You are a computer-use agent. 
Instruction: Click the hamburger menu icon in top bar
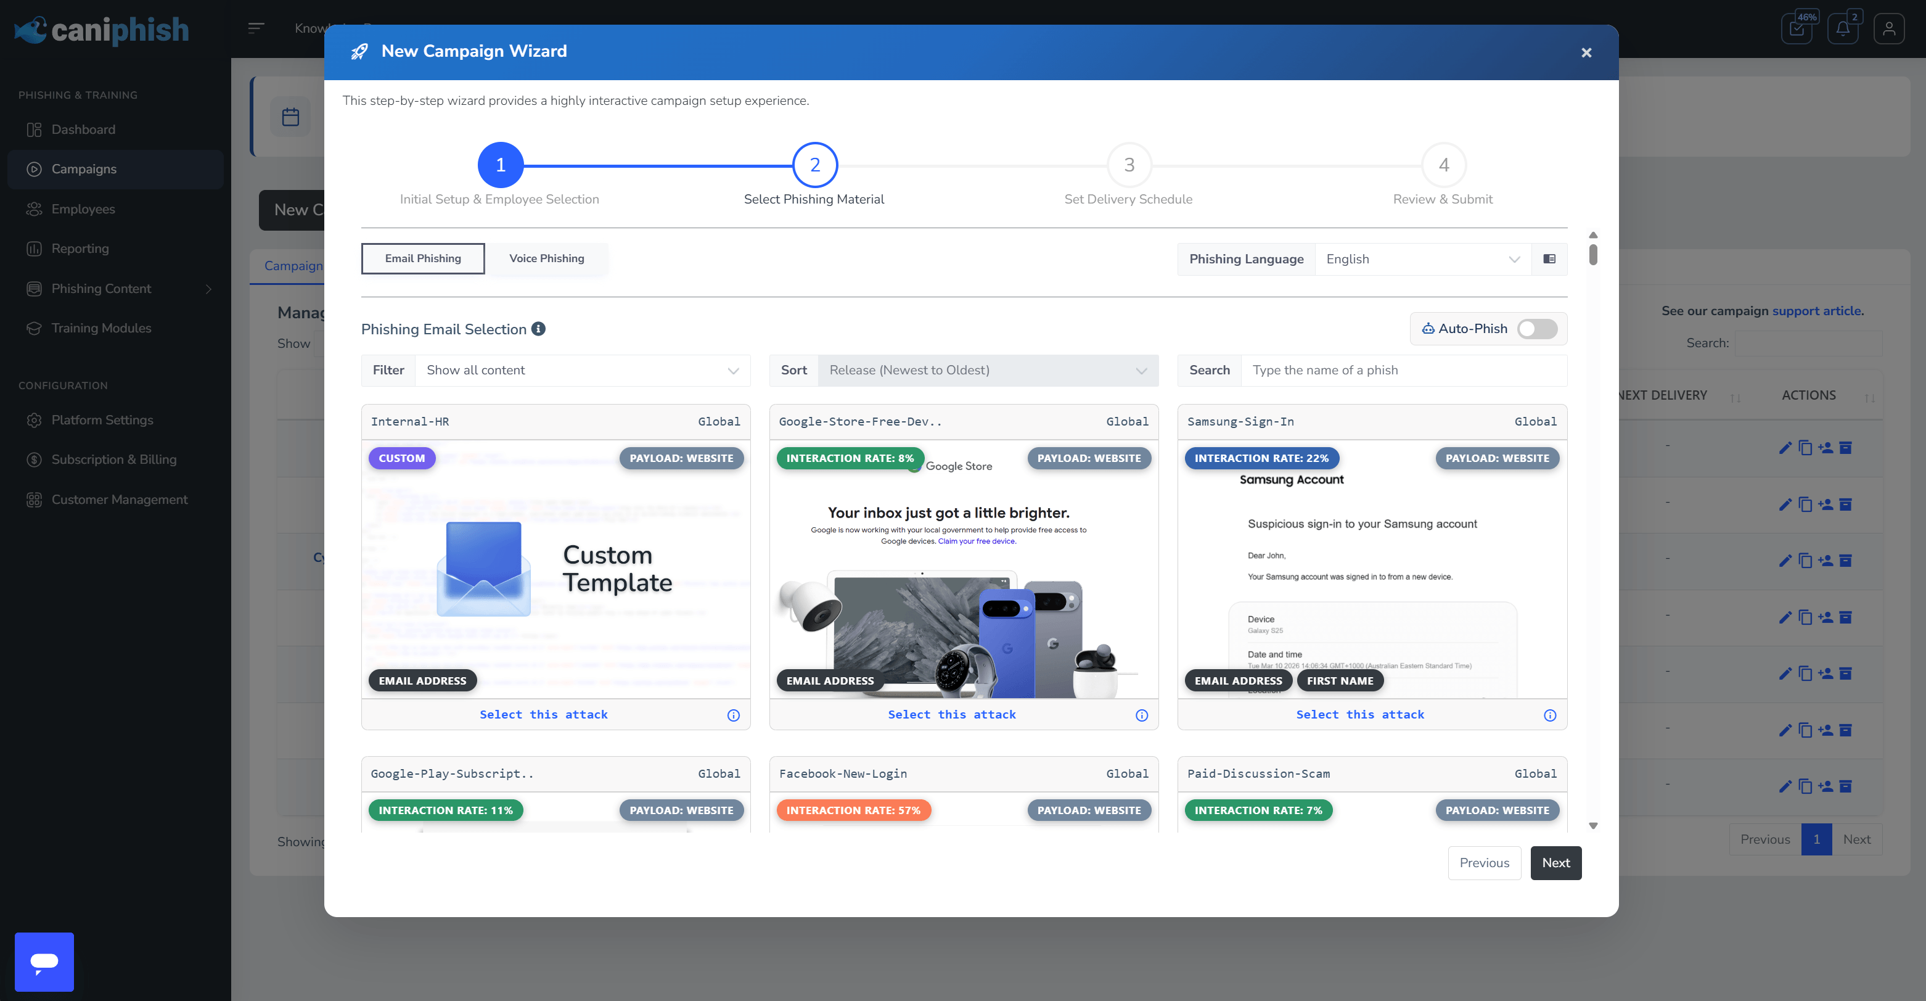(x=256, y=28)
